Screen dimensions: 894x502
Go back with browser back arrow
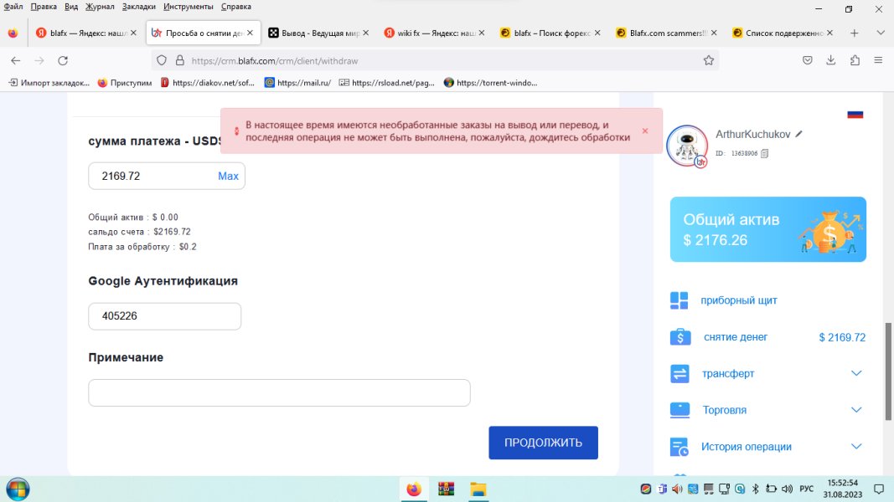[x=15, y=60]
